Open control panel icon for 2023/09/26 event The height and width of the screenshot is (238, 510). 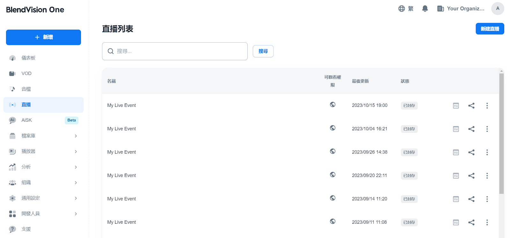coord(456,152)
